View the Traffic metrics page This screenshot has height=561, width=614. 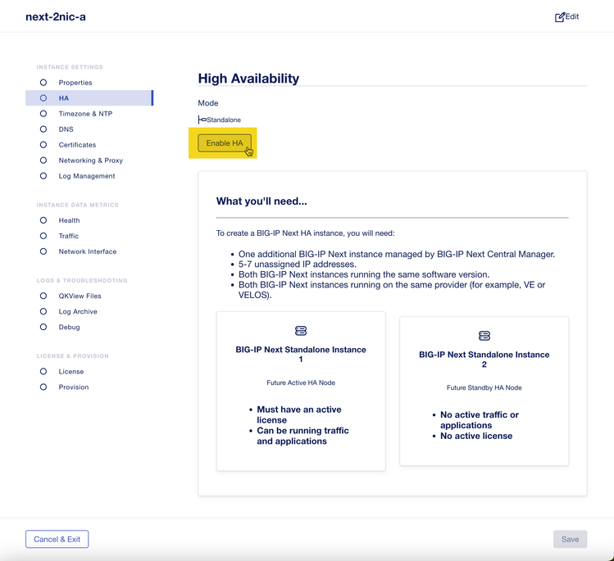(x=69, y=236)
